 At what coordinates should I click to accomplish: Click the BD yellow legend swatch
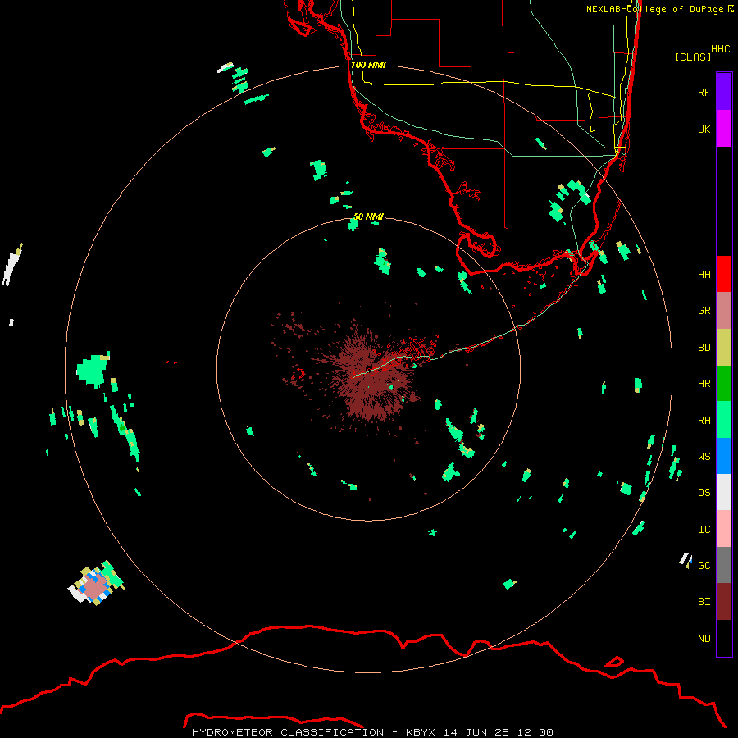[x=724, y=348]
